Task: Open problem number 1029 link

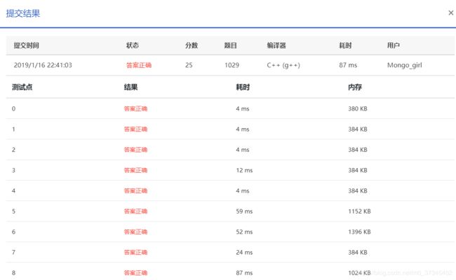Action: pos(232,65)
